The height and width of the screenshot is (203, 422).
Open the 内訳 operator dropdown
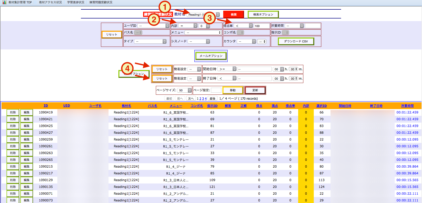[x=188, y=26]
